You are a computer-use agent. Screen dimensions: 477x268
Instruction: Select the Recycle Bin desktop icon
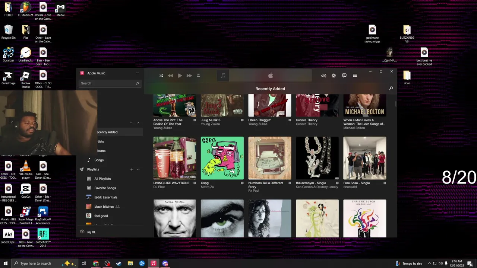[x=8, y=32]
